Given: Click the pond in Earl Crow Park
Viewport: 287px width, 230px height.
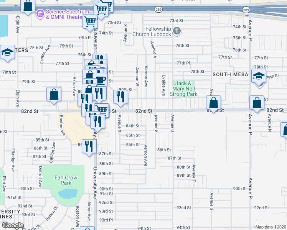Looking at the screenshot, I should click(68, 194).
